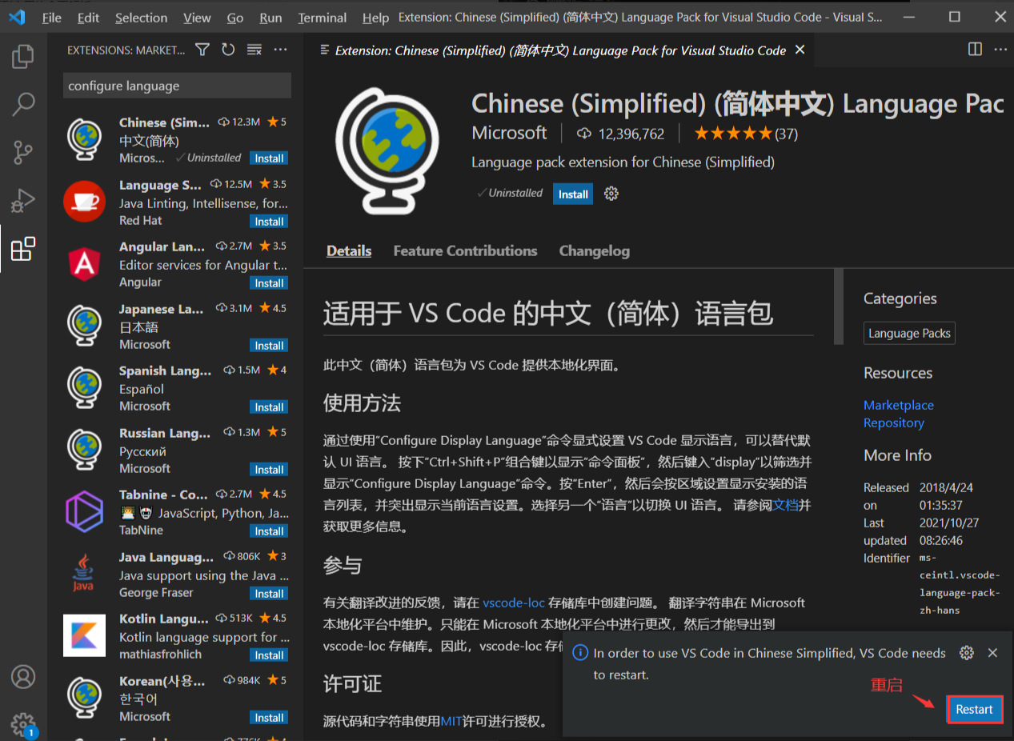Open the Selection menu
The height and width of the screenshot is (741, 1014).
142,18
